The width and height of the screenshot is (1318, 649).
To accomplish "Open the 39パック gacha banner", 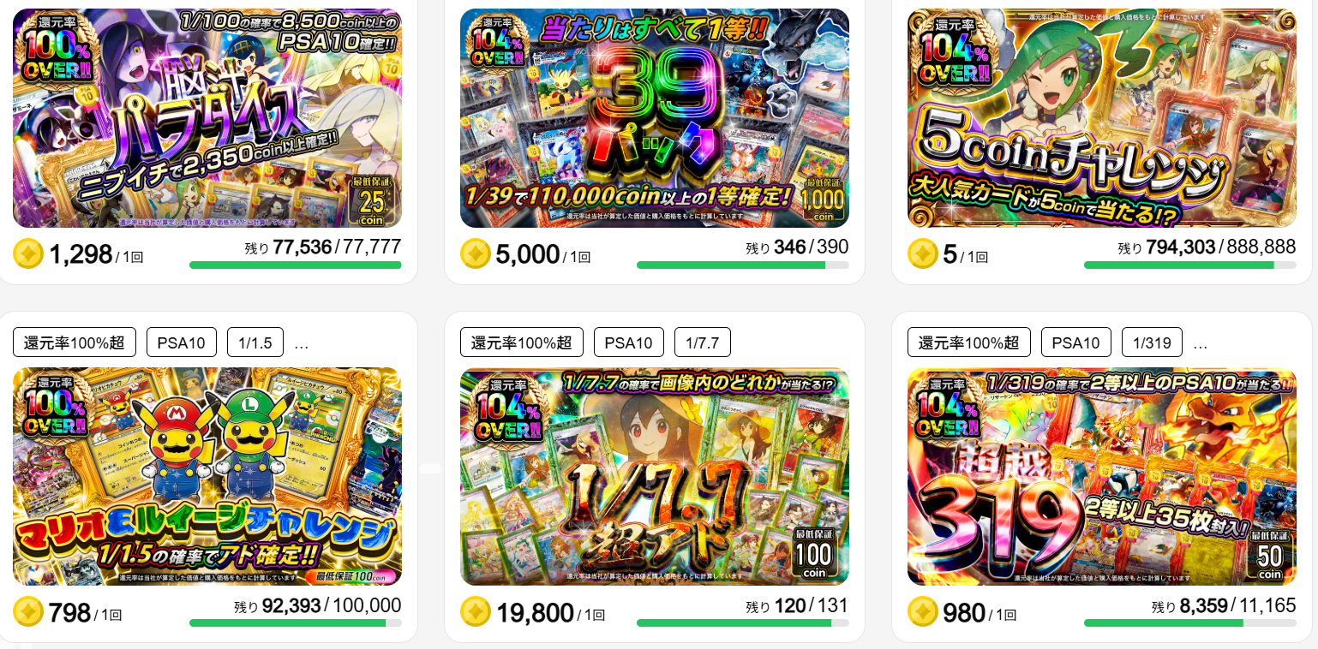I will click(655, 118).
